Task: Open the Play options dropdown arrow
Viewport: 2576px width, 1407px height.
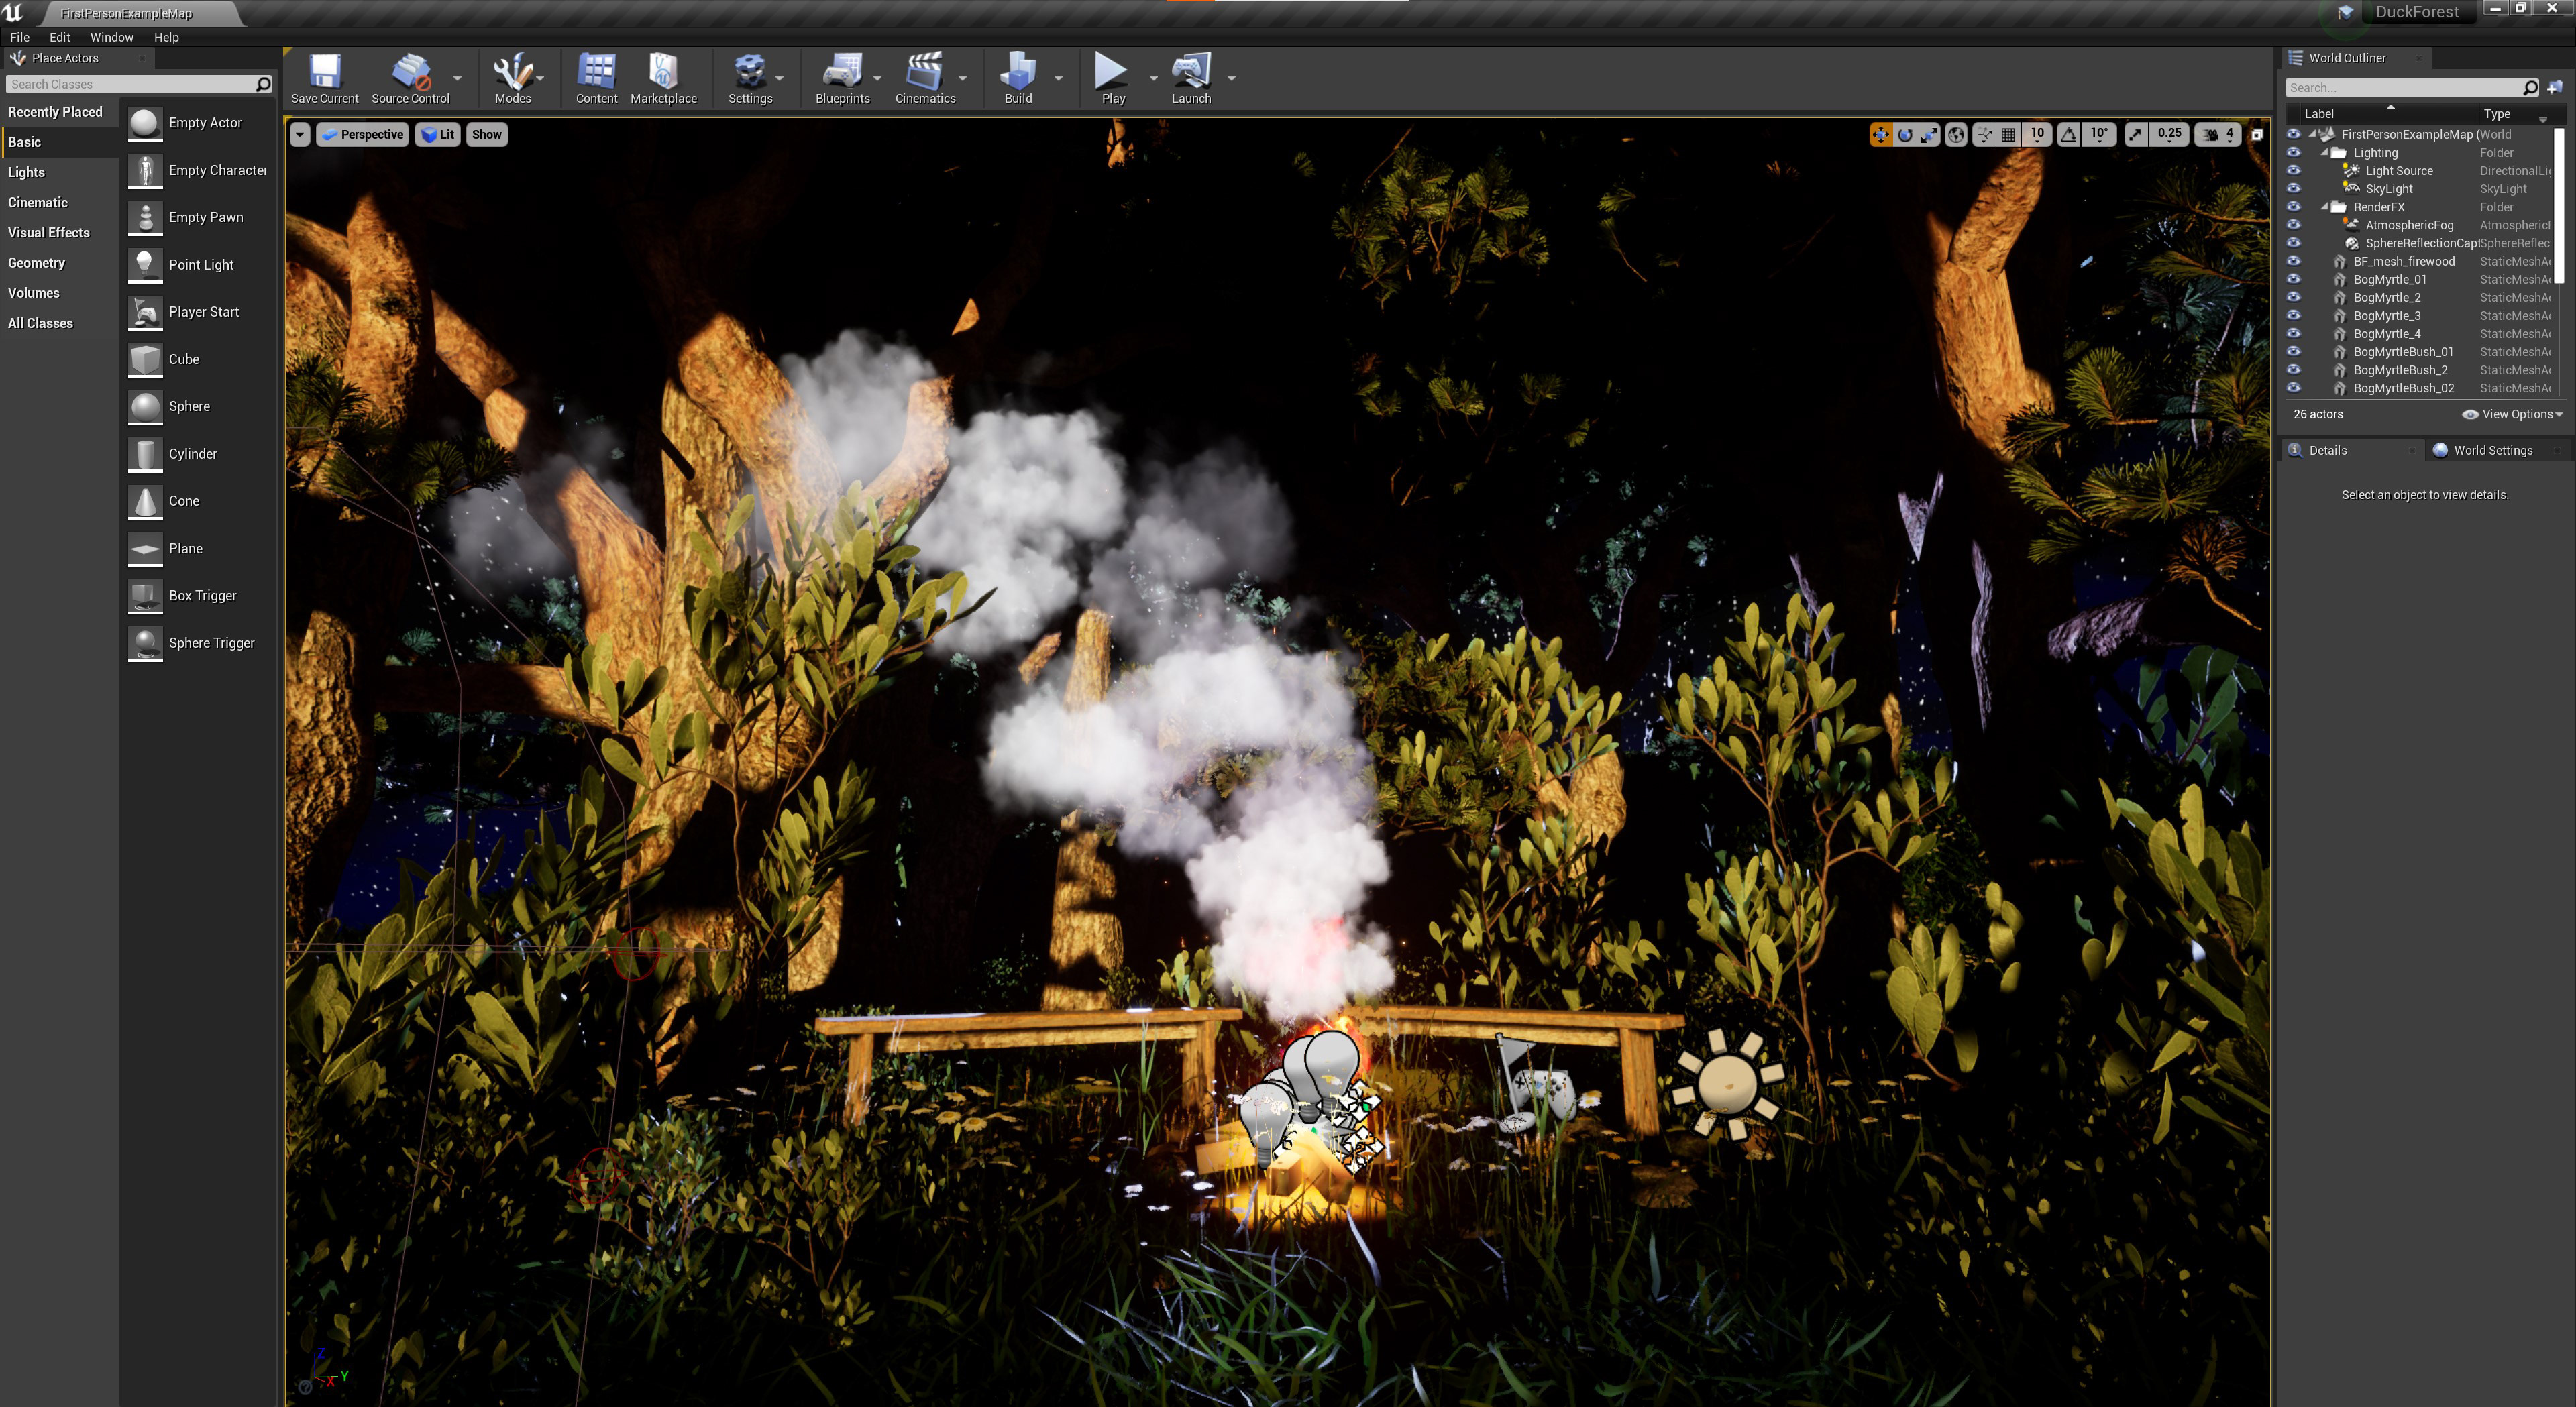Action: click(1153, 78)
